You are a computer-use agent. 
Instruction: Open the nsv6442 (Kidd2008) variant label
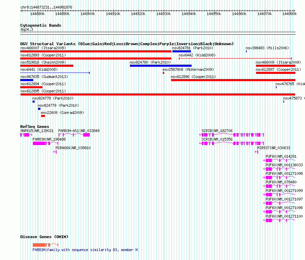tap(197, 55)
